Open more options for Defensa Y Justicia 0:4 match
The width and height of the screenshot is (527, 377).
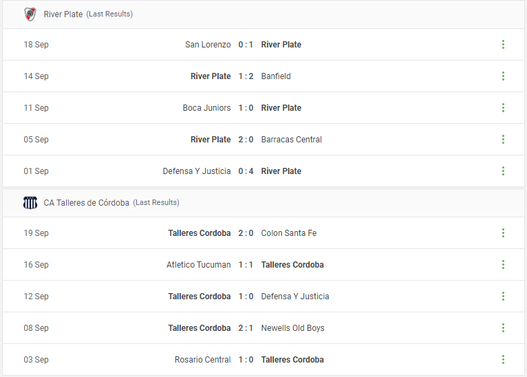coord(503,171)
